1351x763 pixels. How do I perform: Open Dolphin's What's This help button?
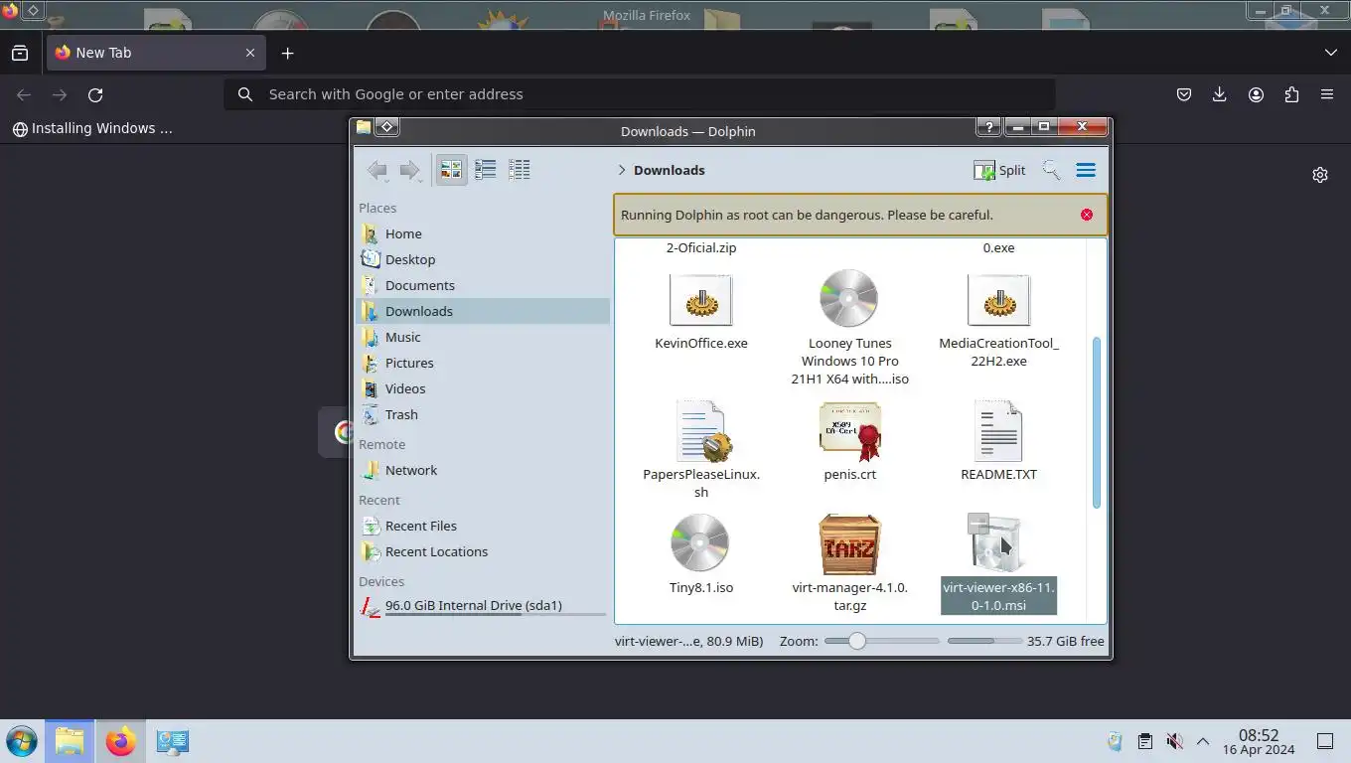pyautogui.click(x=988, y=127)
